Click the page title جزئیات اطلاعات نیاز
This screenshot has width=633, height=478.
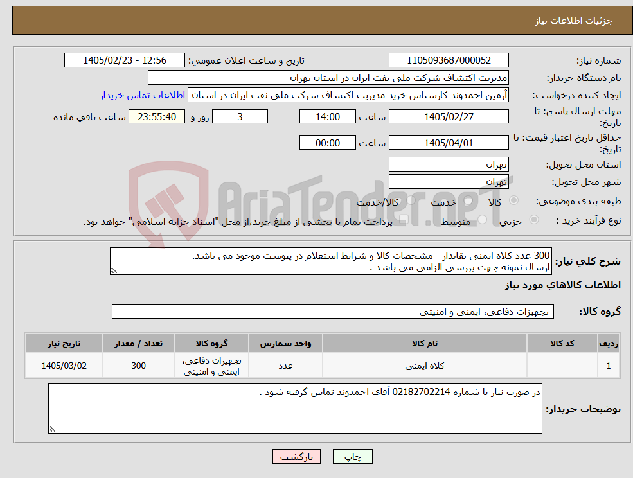point(574,21)
